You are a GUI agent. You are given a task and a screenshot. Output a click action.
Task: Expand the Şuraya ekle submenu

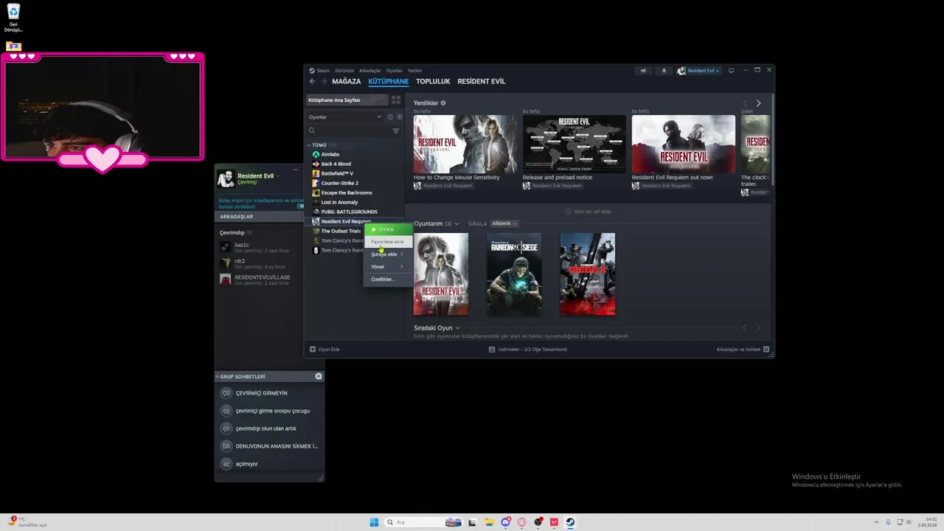(388, 254)
